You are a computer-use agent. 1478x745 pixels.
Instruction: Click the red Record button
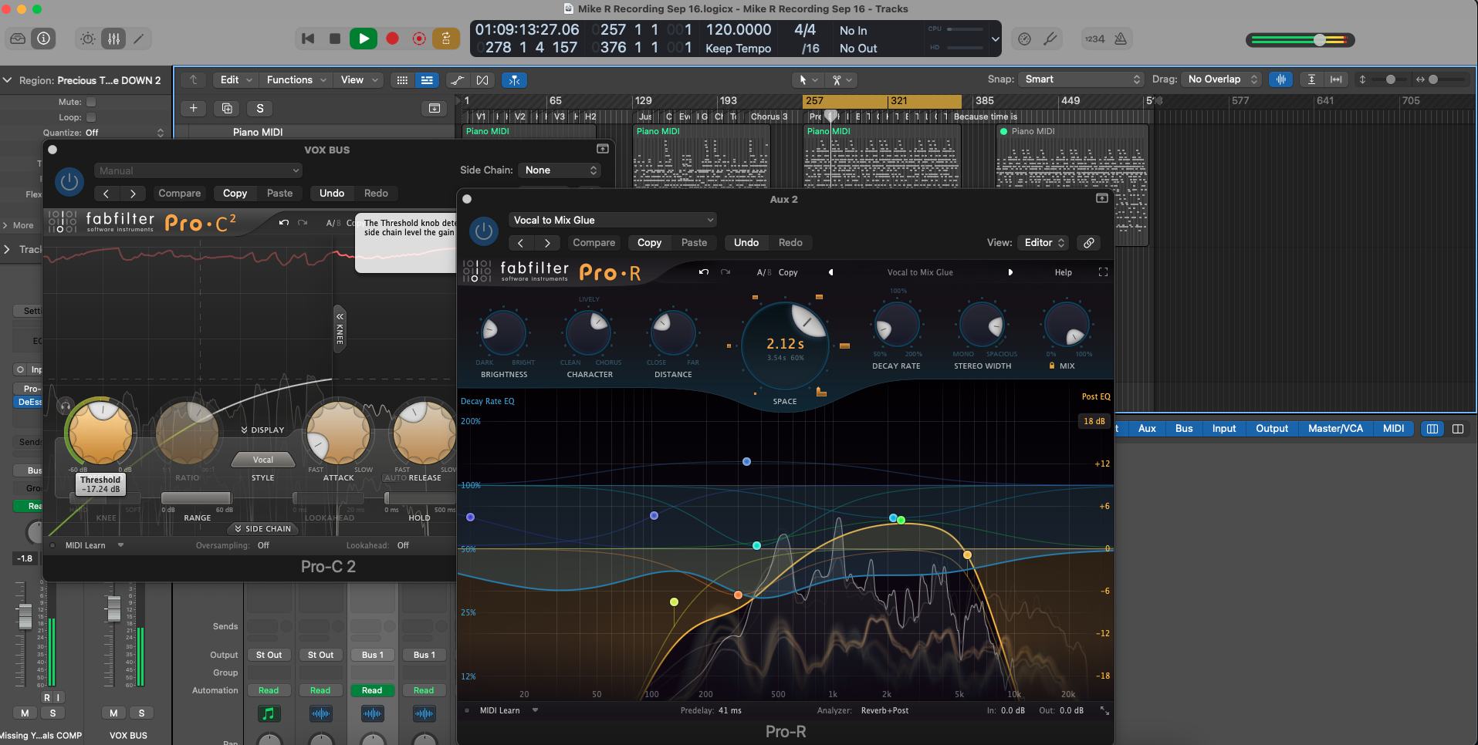click(392, 39)
